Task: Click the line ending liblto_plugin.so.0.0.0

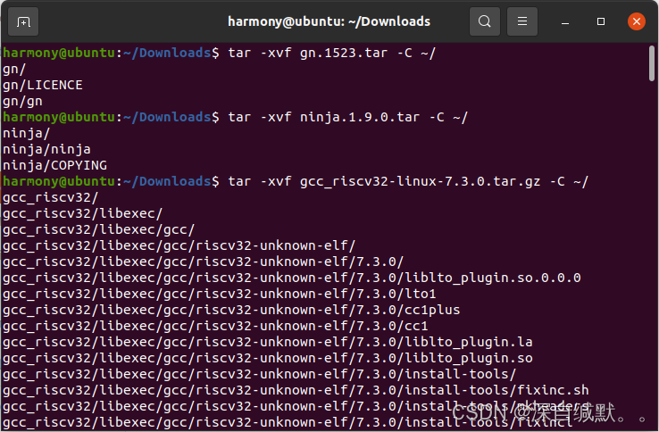Action: point(292,278)
